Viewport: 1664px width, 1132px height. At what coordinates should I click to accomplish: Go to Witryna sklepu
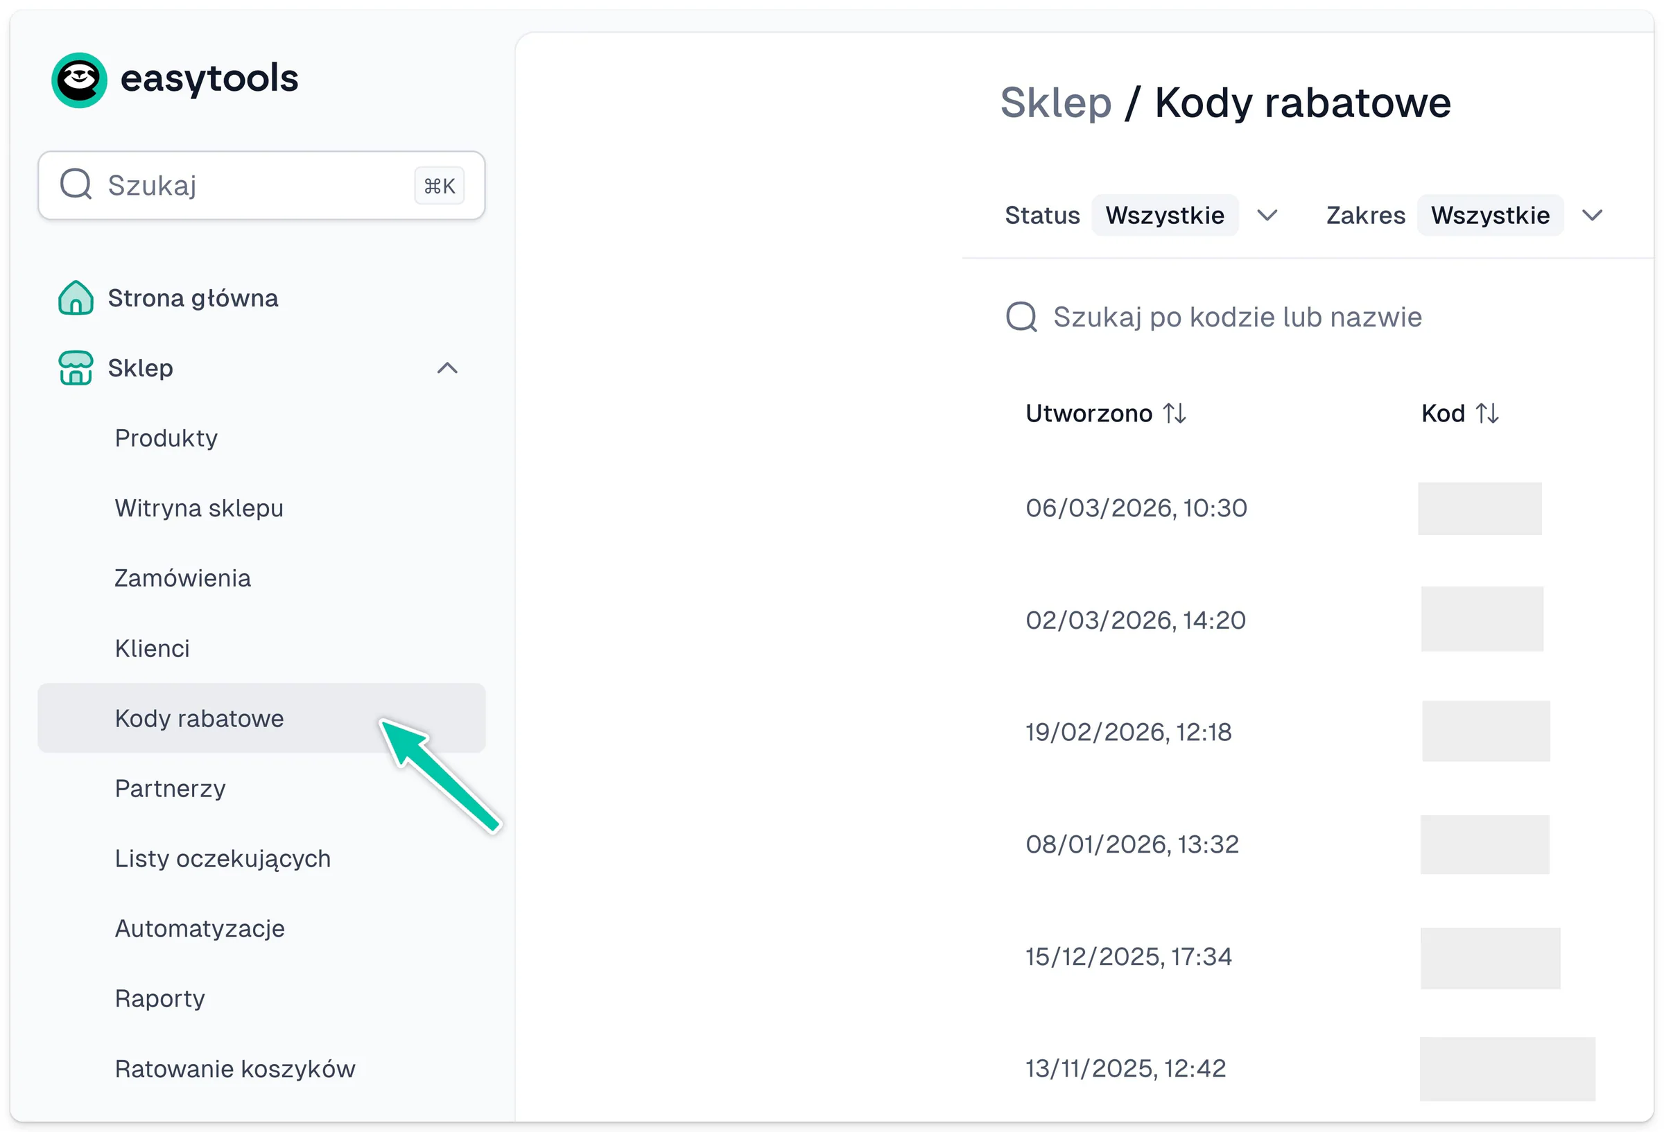(261, 507)
